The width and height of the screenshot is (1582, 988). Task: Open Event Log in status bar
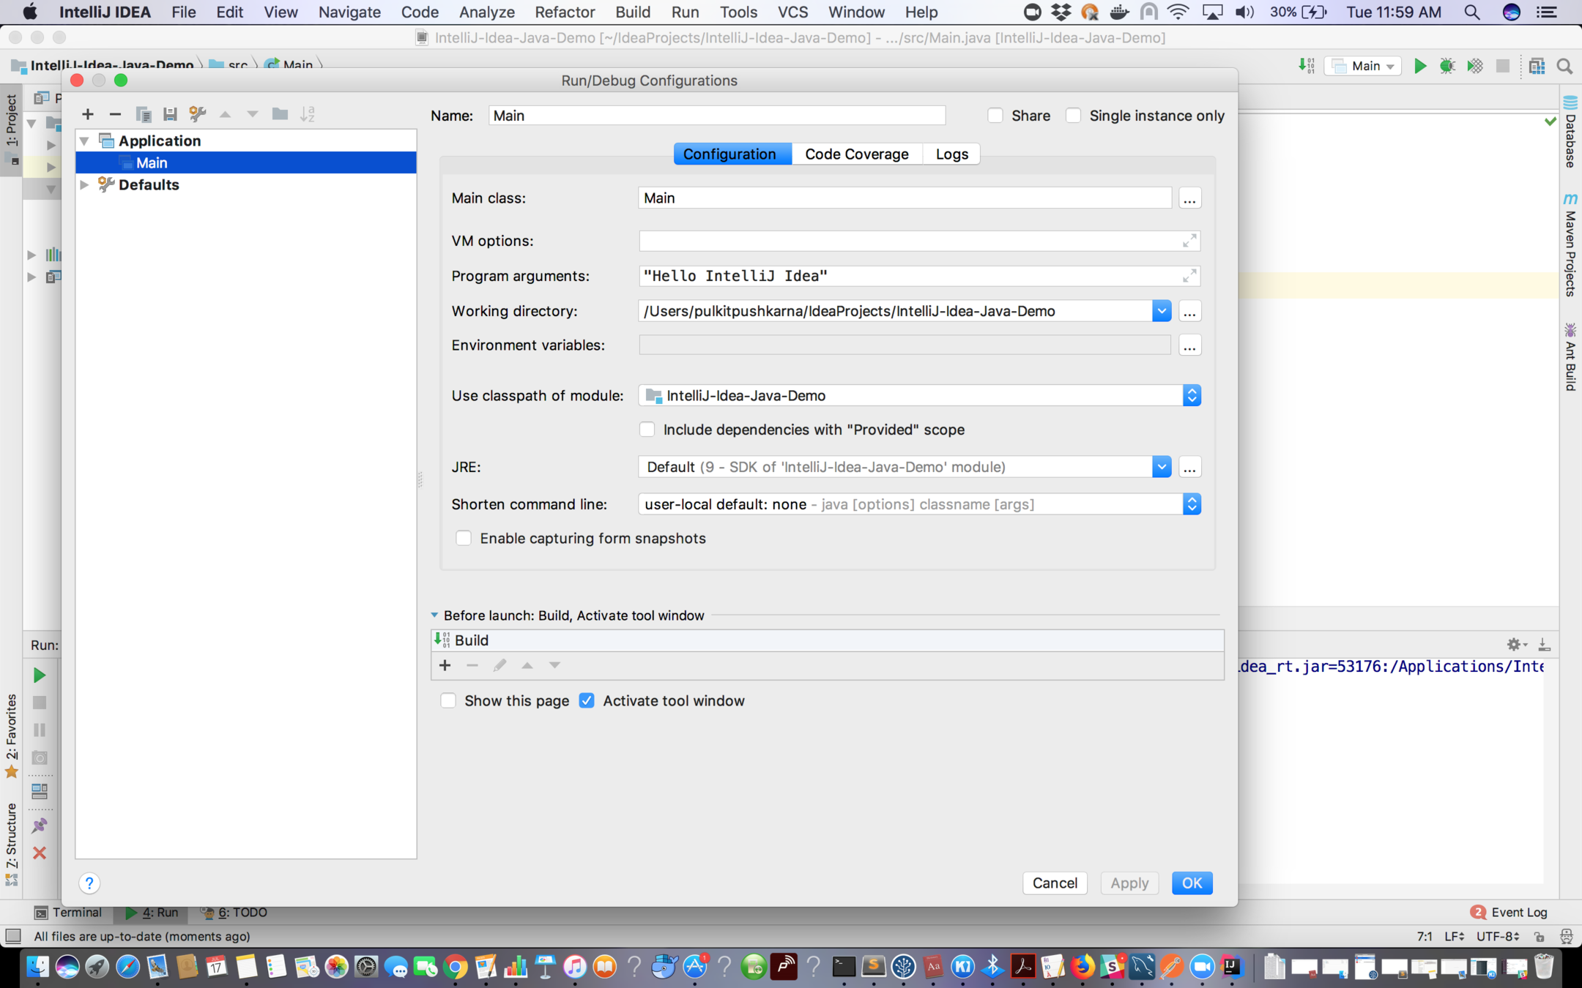click(x=1509, y=913)
